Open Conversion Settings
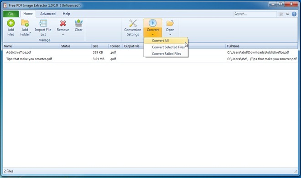This screenshot has width=301, height=178. [133, 28]
